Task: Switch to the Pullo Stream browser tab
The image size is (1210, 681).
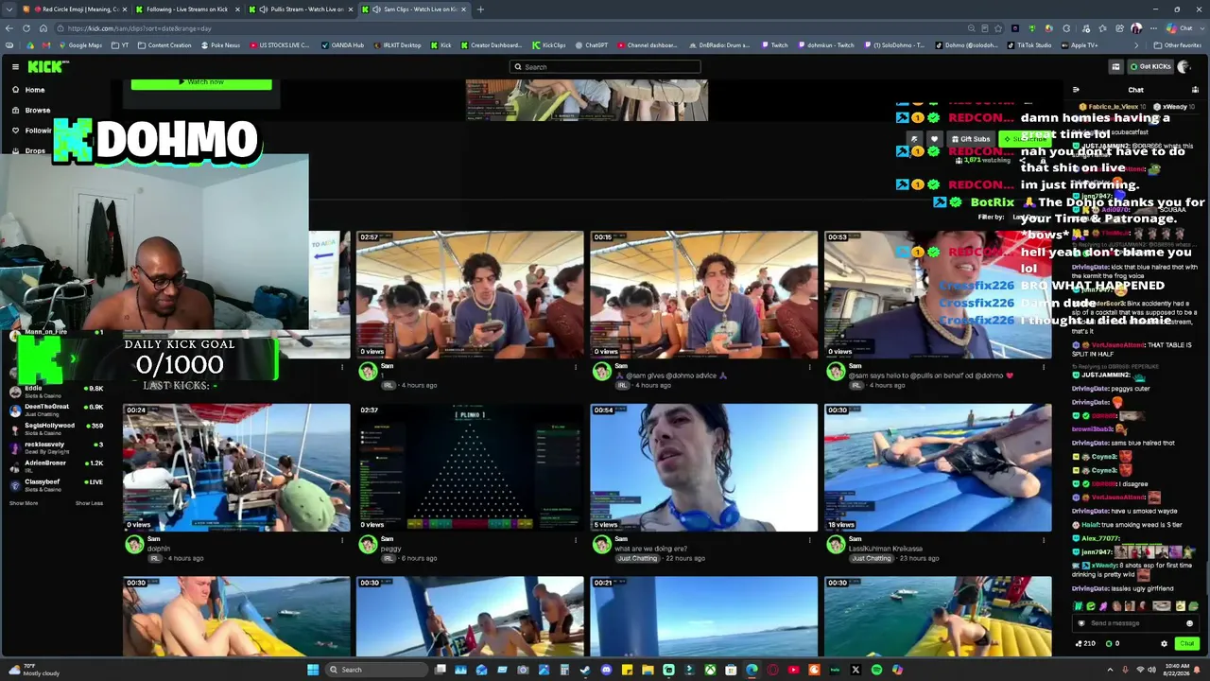Action: tap(302, 9)
